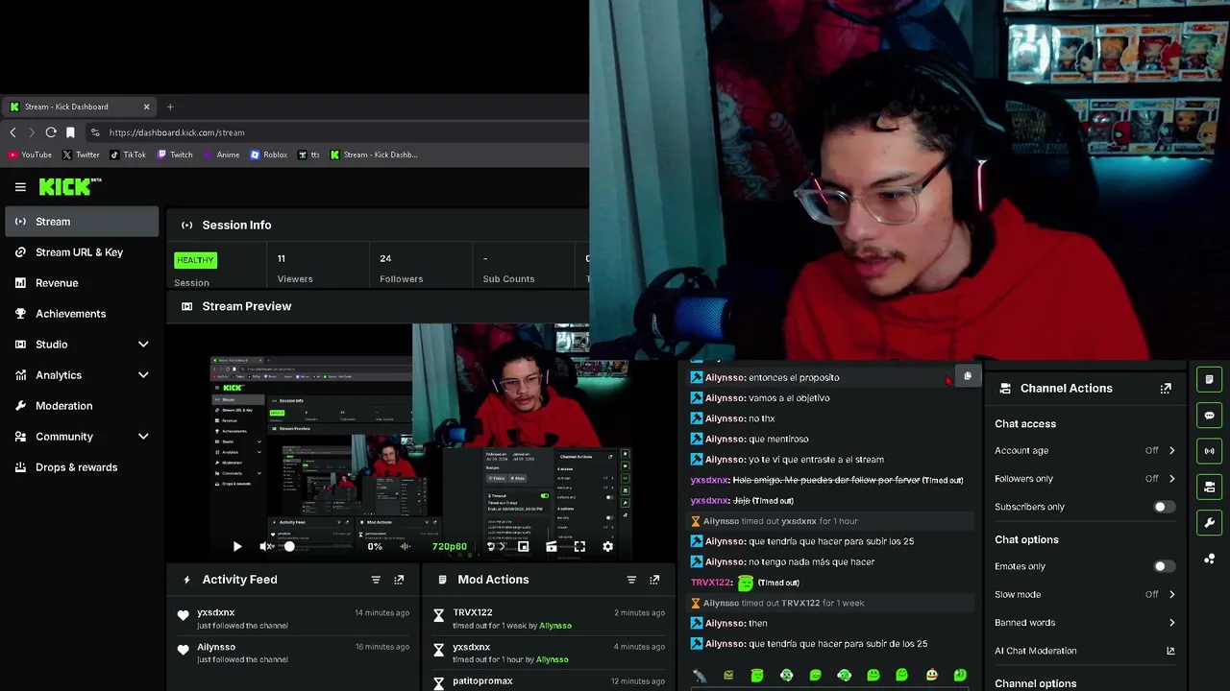Toggle Subscribers only chat

click(1164, 507)
